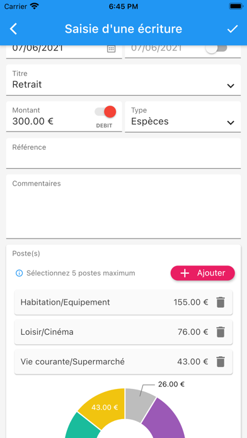The image size is (247, 438).
Task: Select the Habitation/Equipement poste row
Action: point(123,302)
